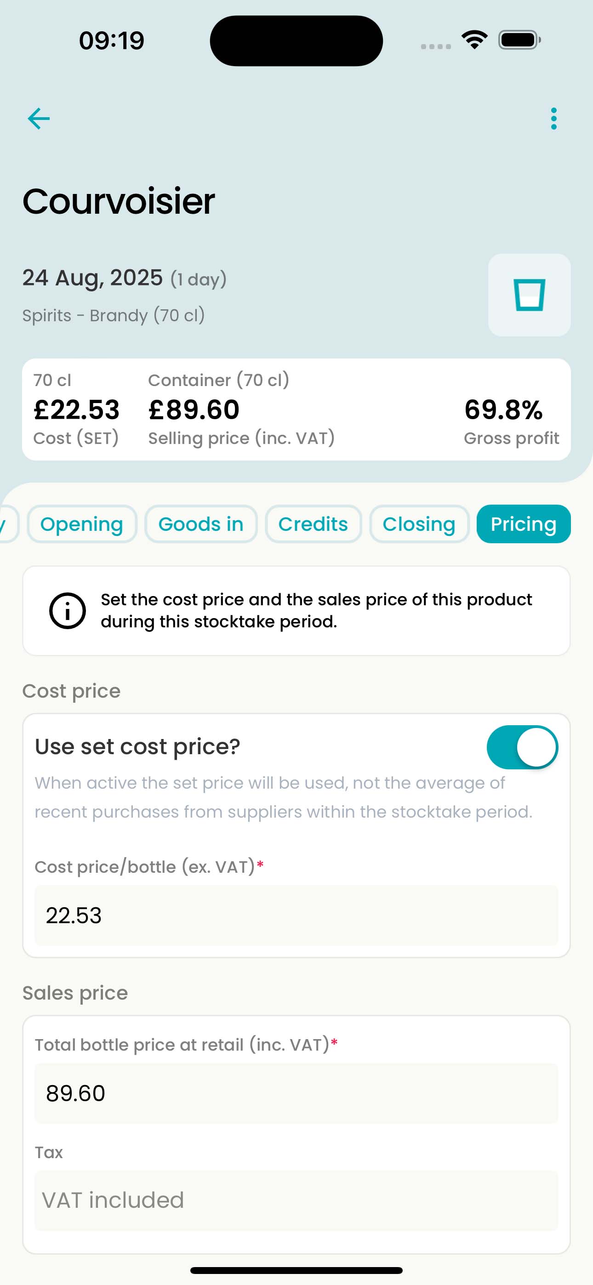593x1285 pixels.
Task: Tap the Courvoisier product title
Action: point(119,201)
